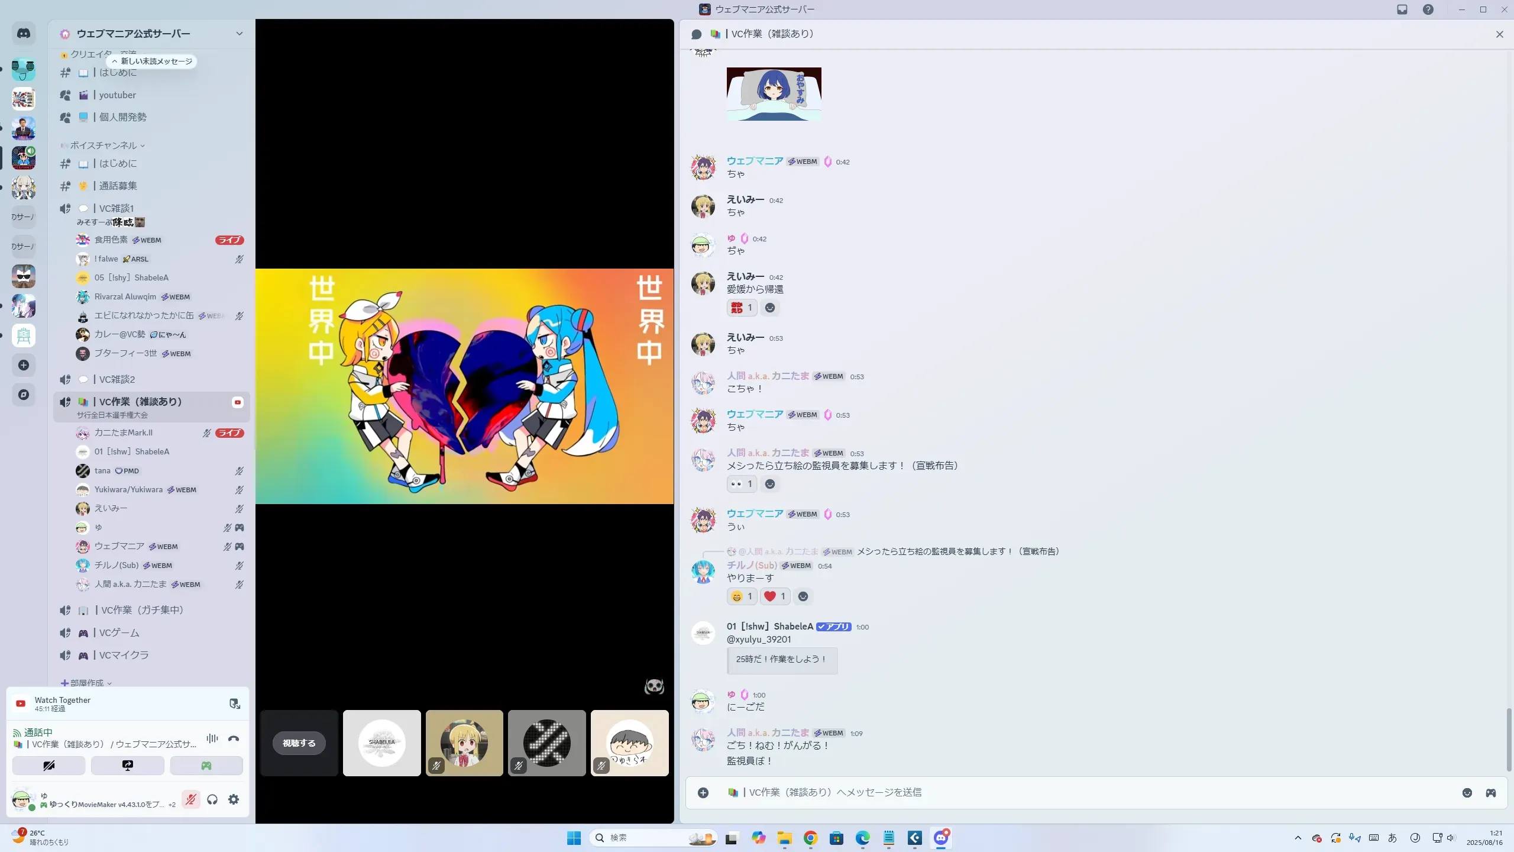Open Discord direct messages home icon
The width and height of the screenshot is (1514, 852).
[24, 34]
